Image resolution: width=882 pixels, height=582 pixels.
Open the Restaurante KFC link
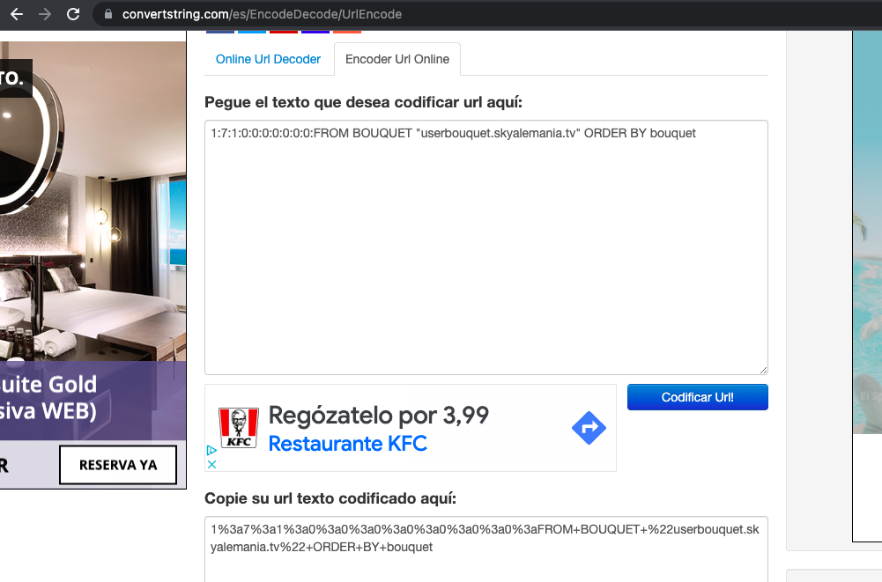click(x=347, y=444)
